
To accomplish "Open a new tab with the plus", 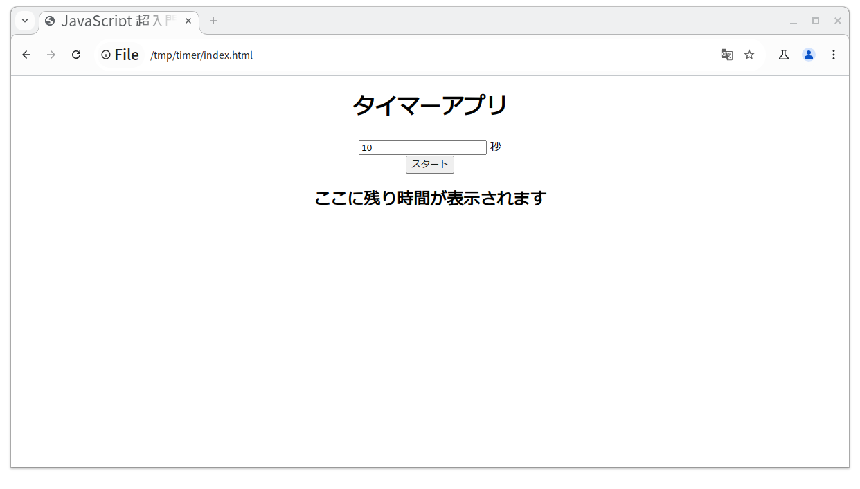I will 213,21.
